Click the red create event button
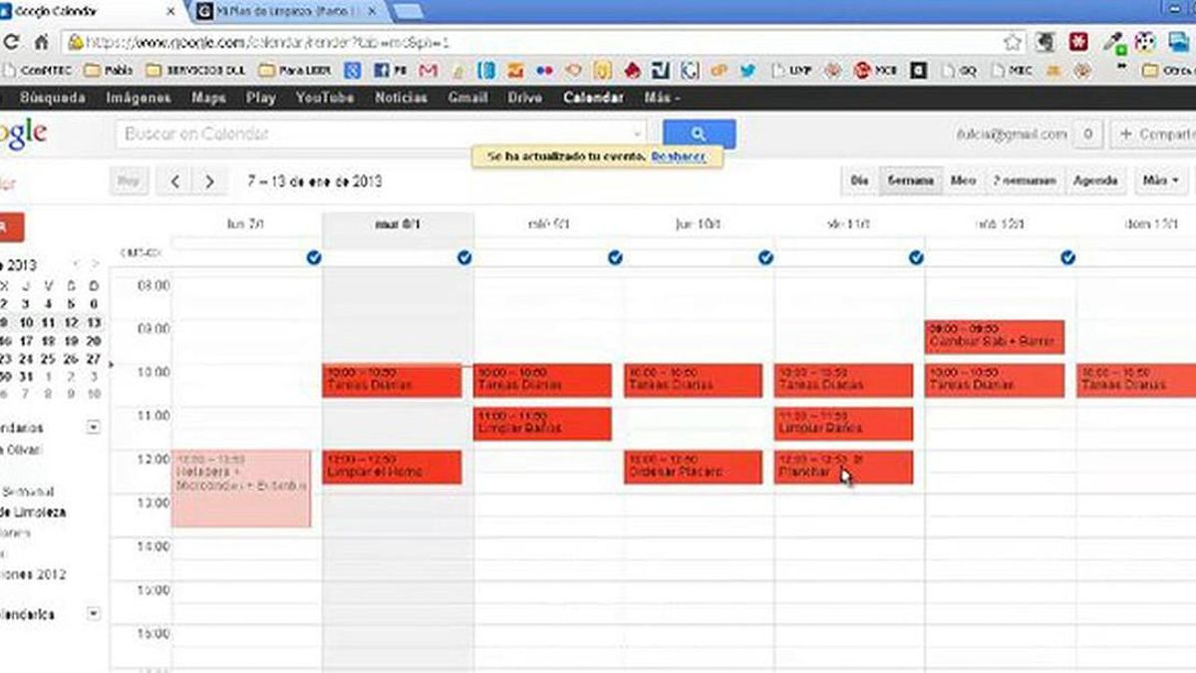This screenshot has width=1196, height=673. click(10, 227)
